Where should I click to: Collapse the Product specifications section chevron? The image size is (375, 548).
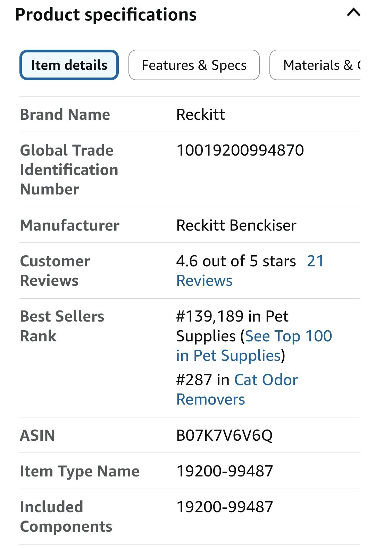click(x=353, y=13)
